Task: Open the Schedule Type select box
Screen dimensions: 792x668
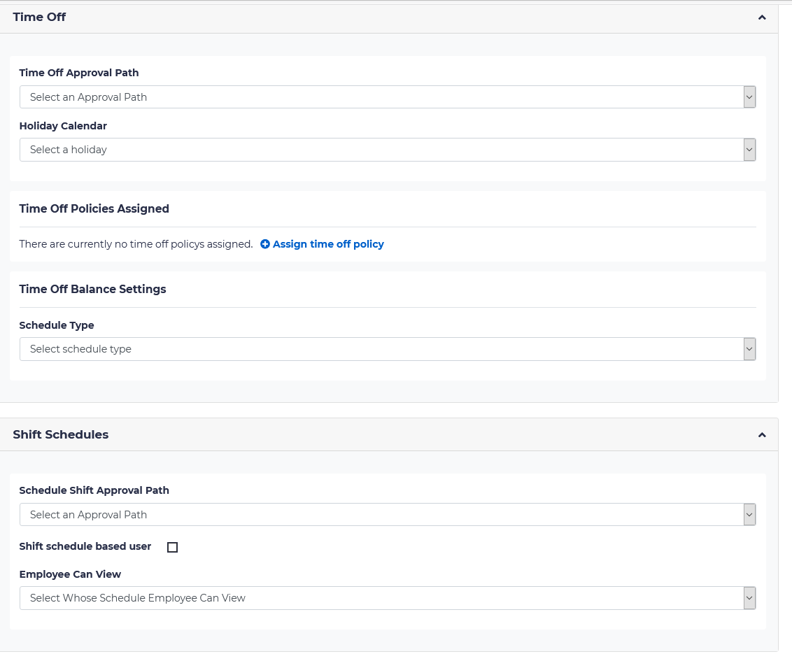Action: click(x=381, y=349)
